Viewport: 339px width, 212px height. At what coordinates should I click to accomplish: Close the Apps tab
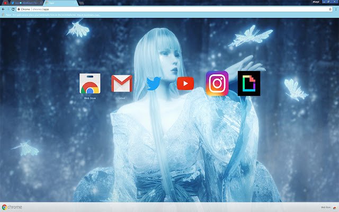pyautogui.click(x=75, y=3)
